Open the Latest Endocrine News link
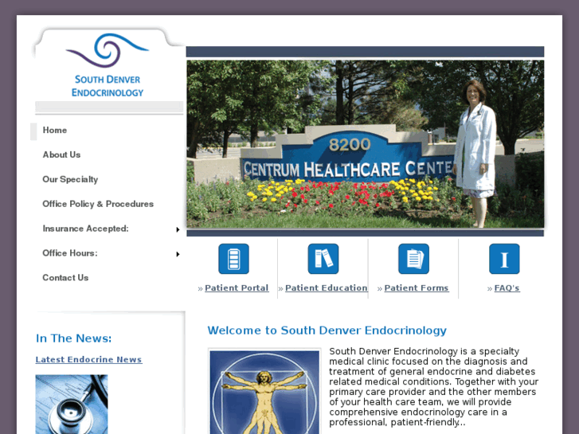Image resolution: width=579 pixels, height=434 pixels. click(x=88, y=359)
